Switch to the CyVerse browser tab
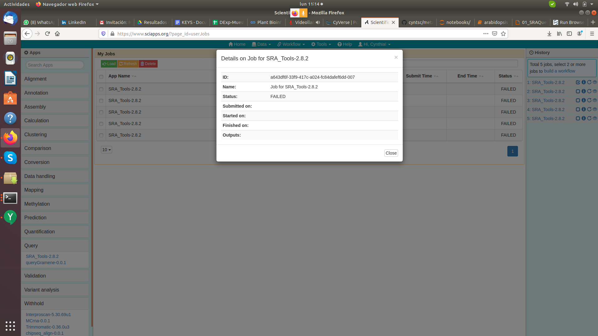This screenshot has width=598, height=336. coord(342,22)
